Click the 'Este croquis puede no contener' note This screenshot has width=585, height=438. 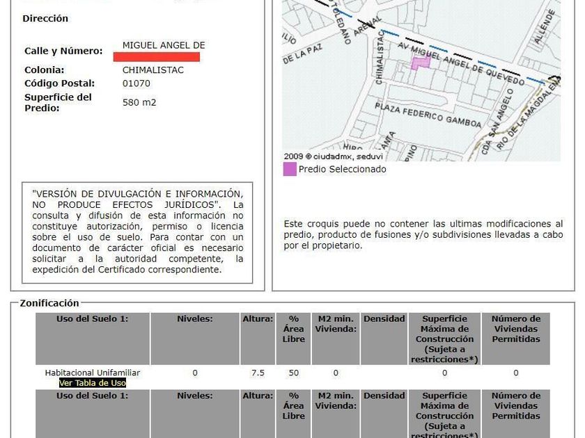(423, 235)
